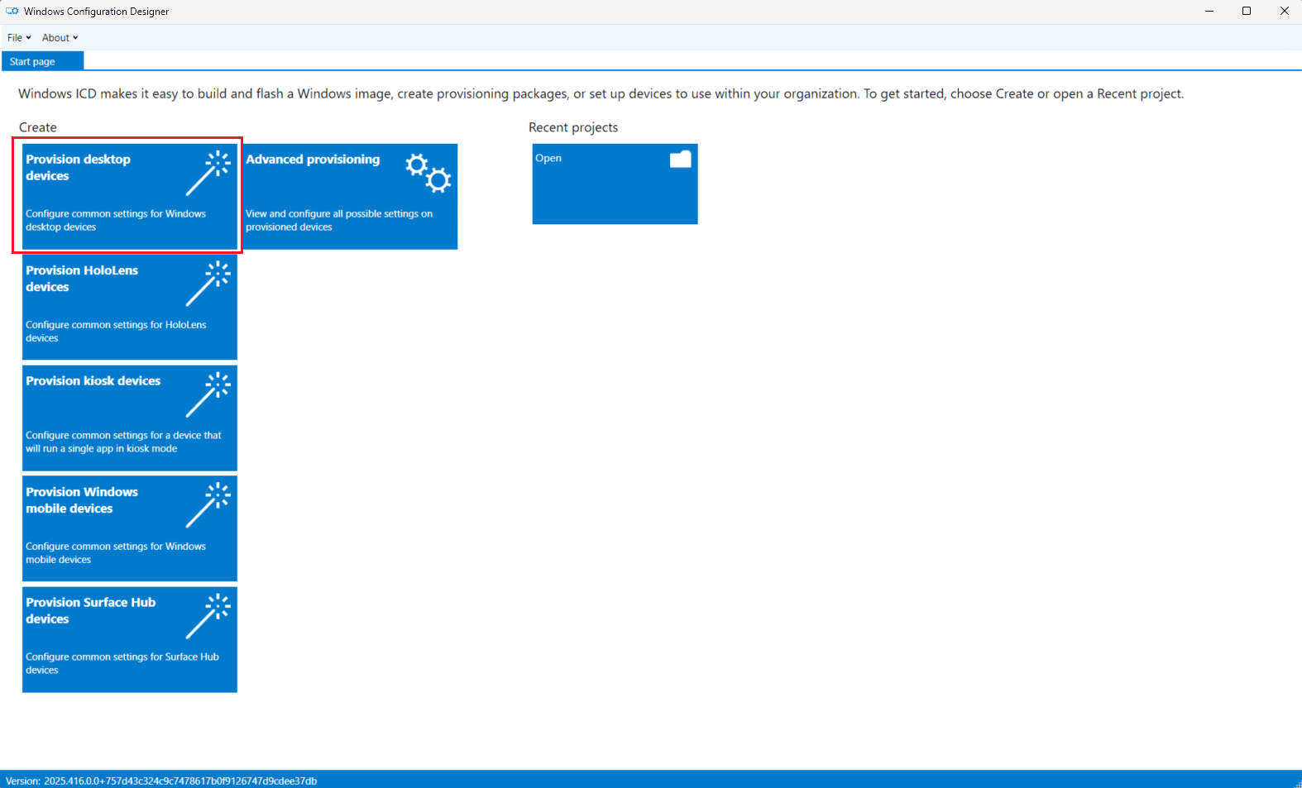Switch to the Start page tab

42,61
